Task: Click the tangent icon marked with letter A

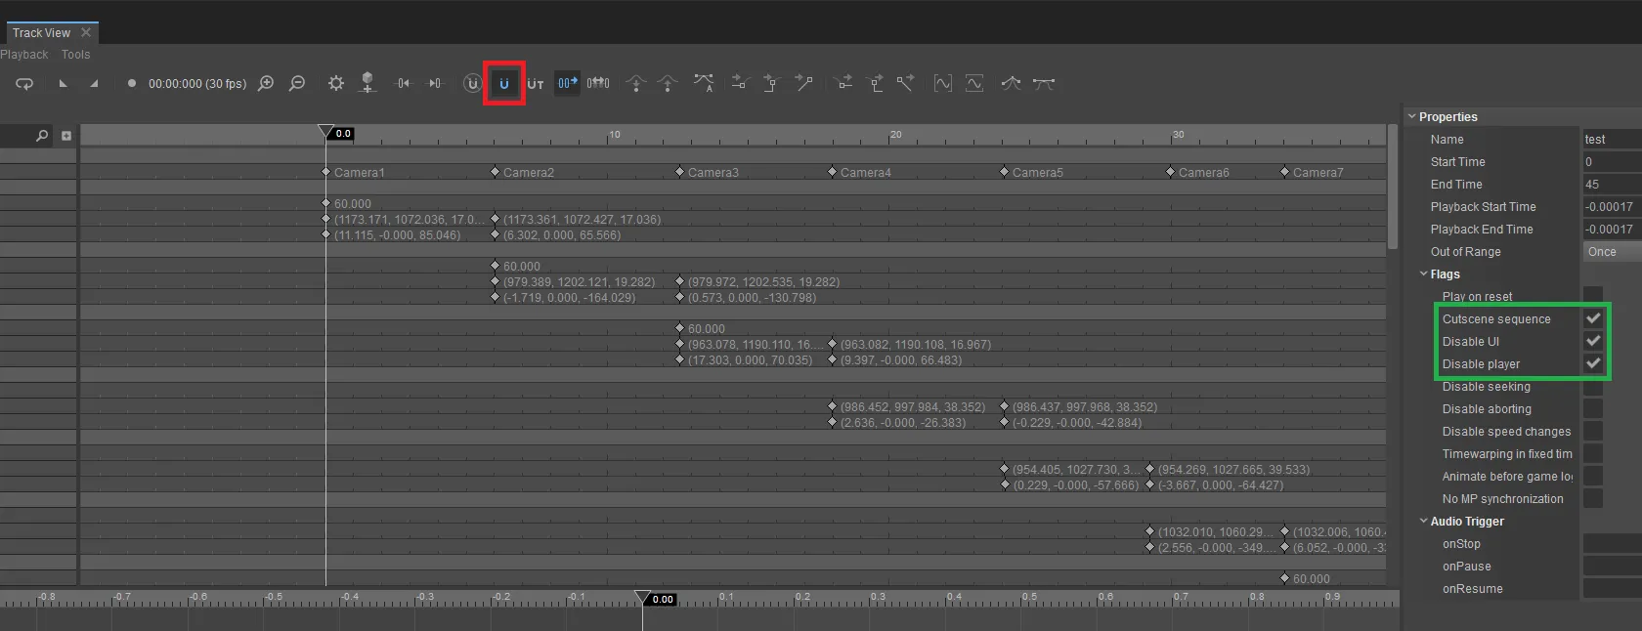Action: [x=704, y=84]
